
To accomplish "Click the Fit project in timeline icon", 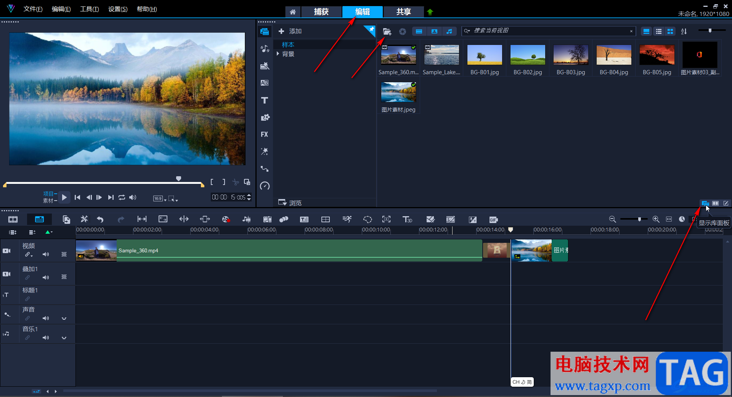I will [669, 219].
